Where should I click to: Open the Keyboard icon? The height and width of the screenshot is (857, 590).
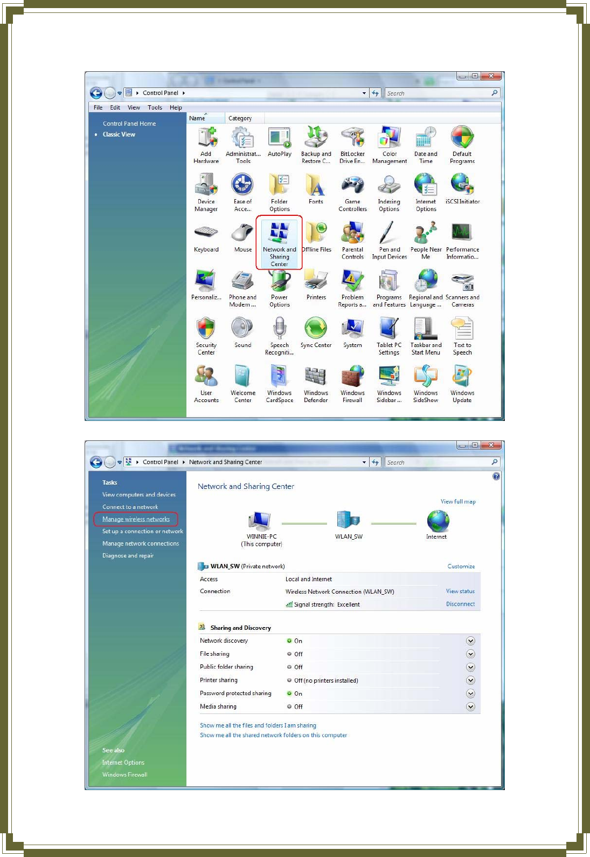[206, 237]
